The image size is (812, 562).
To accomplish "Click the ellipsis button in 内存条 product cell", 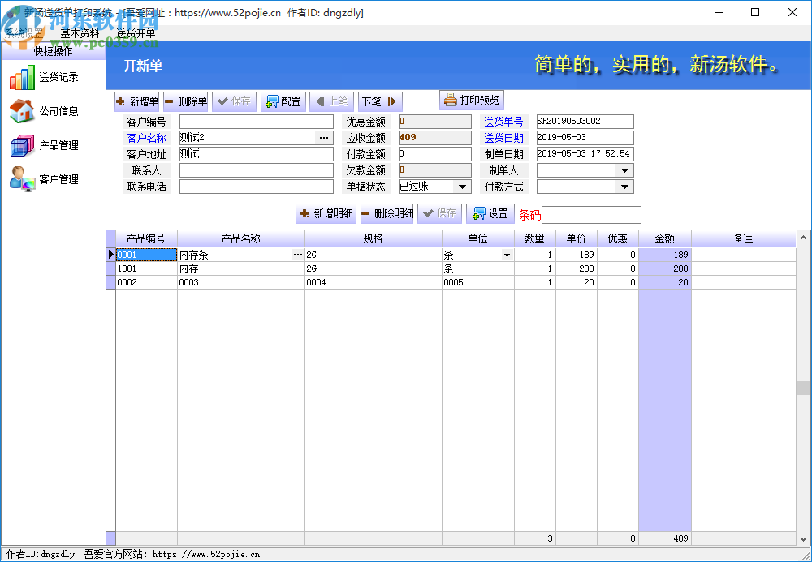I will pos(298,255).
